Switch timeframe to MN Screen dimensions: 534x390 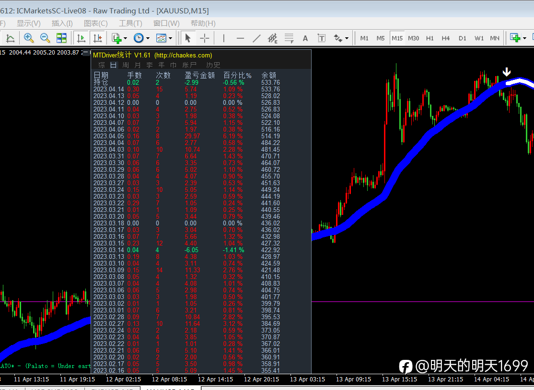495,38
